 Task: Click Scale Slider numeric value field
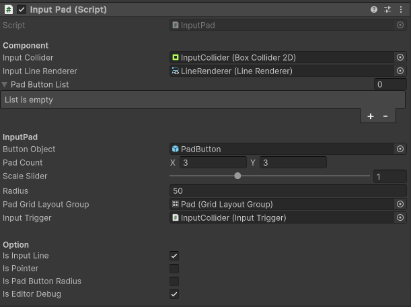[390, 176]
